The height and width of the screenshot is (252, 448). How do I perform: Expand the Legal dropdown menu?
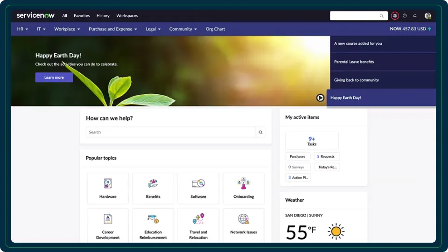(x=153, y=29)
